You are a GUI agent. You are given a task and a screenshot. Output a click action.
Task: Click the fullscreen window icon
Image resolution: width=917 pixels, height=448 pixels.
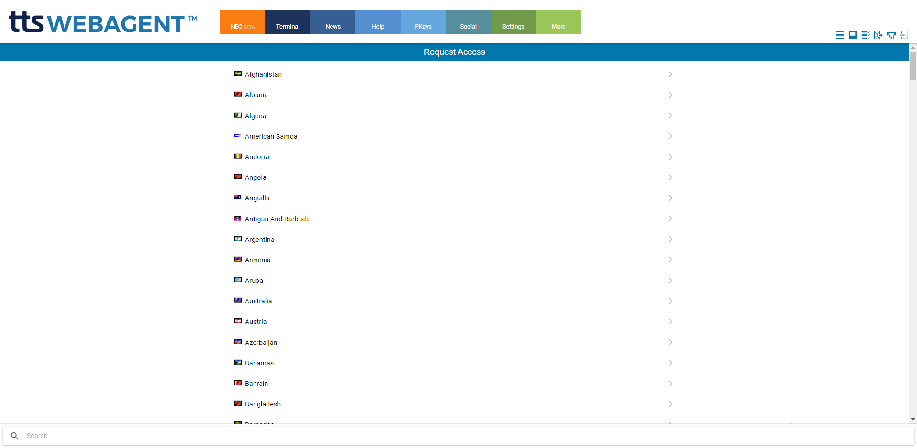pyautogui.click(x=853, y=35)
